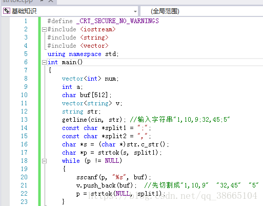Click the NULL keyword in the while condition

[x=112, y=161]
